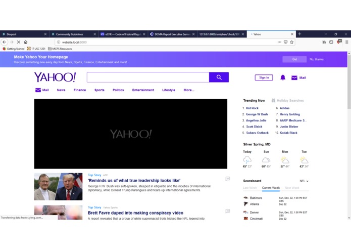This screenshot has width=351, height=250.
Task: Close the Community Guidelines tab
Action: [x=94, y=34]
